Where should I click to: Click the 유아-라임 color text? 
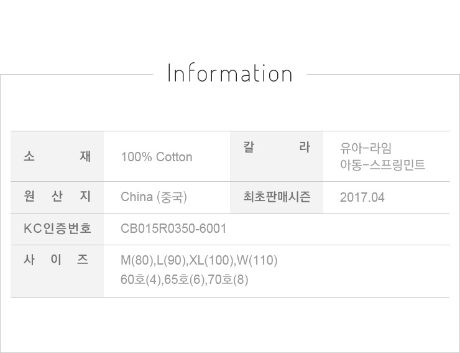click(366, 149)
